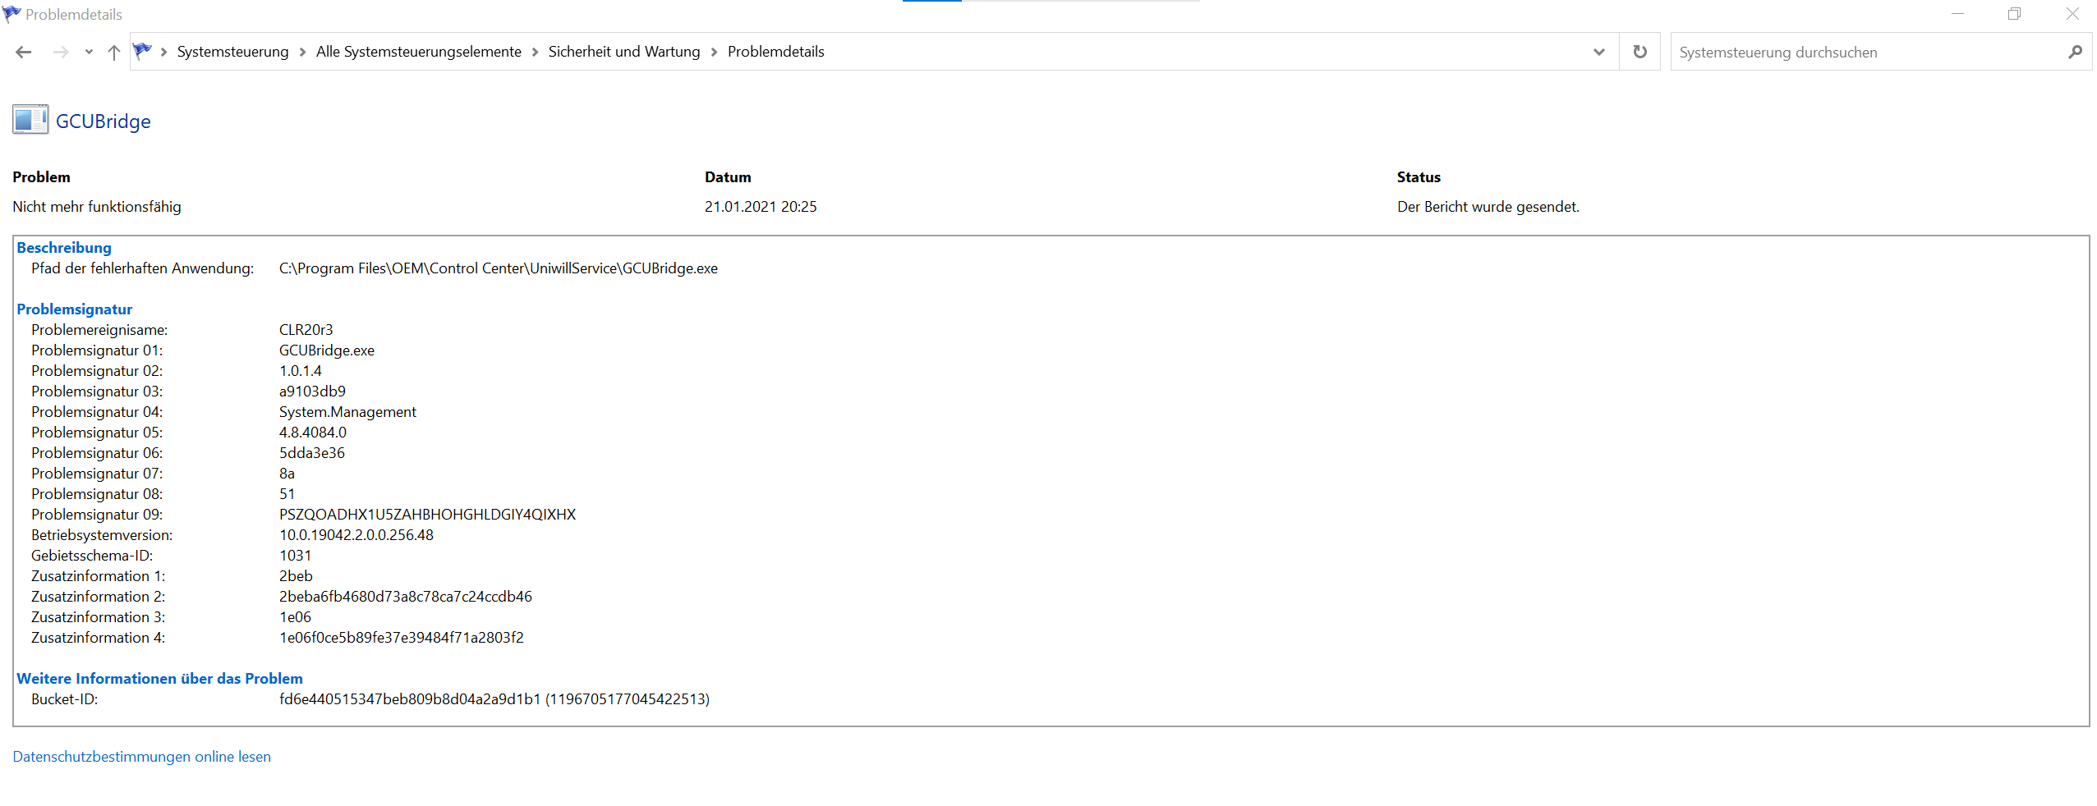Select the Bucket-ID value text
This screenshot has height=806, width=2097.
494,698
